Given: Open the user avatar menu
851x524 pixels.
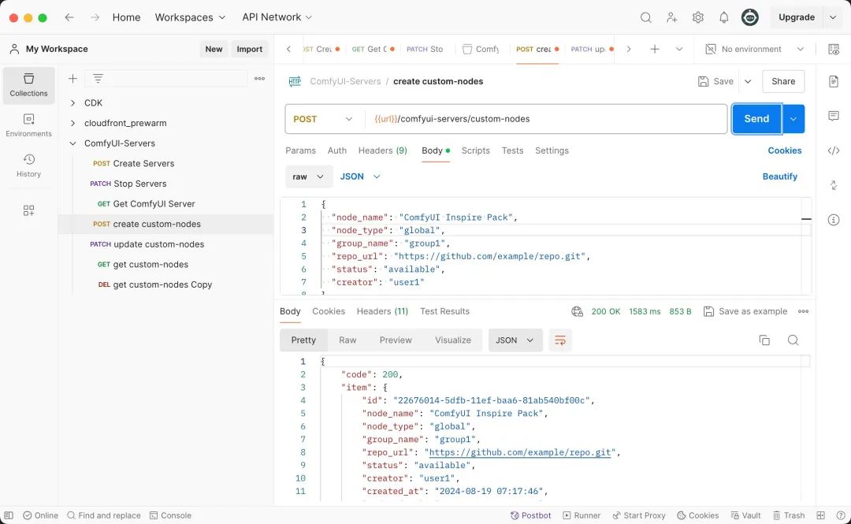Looking at the screenshot, I should coord(750,17).
